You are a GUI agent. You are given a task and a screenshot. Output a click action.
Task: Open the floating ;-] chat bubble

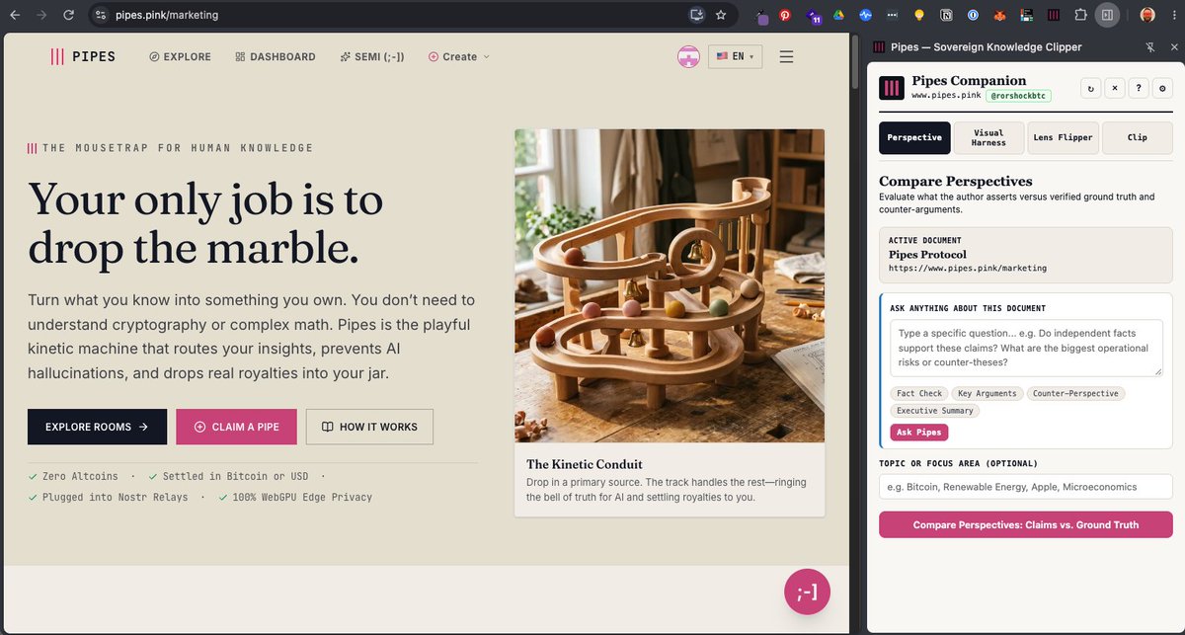pyautogui.click(x=807, y=593)
